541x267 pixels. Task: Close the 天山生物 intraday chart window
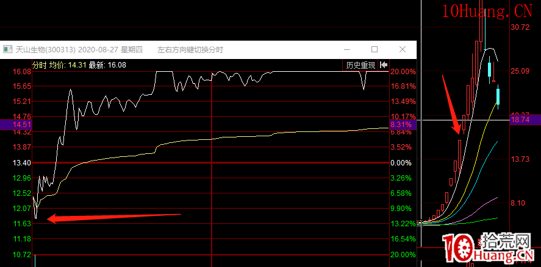pos(401,49)
